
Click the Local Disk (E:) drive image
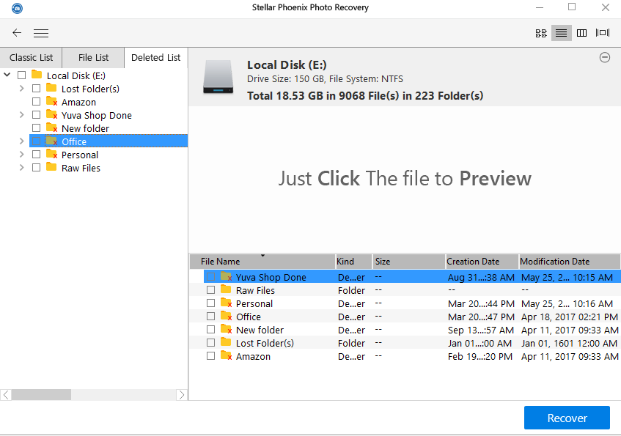[218, 77]
